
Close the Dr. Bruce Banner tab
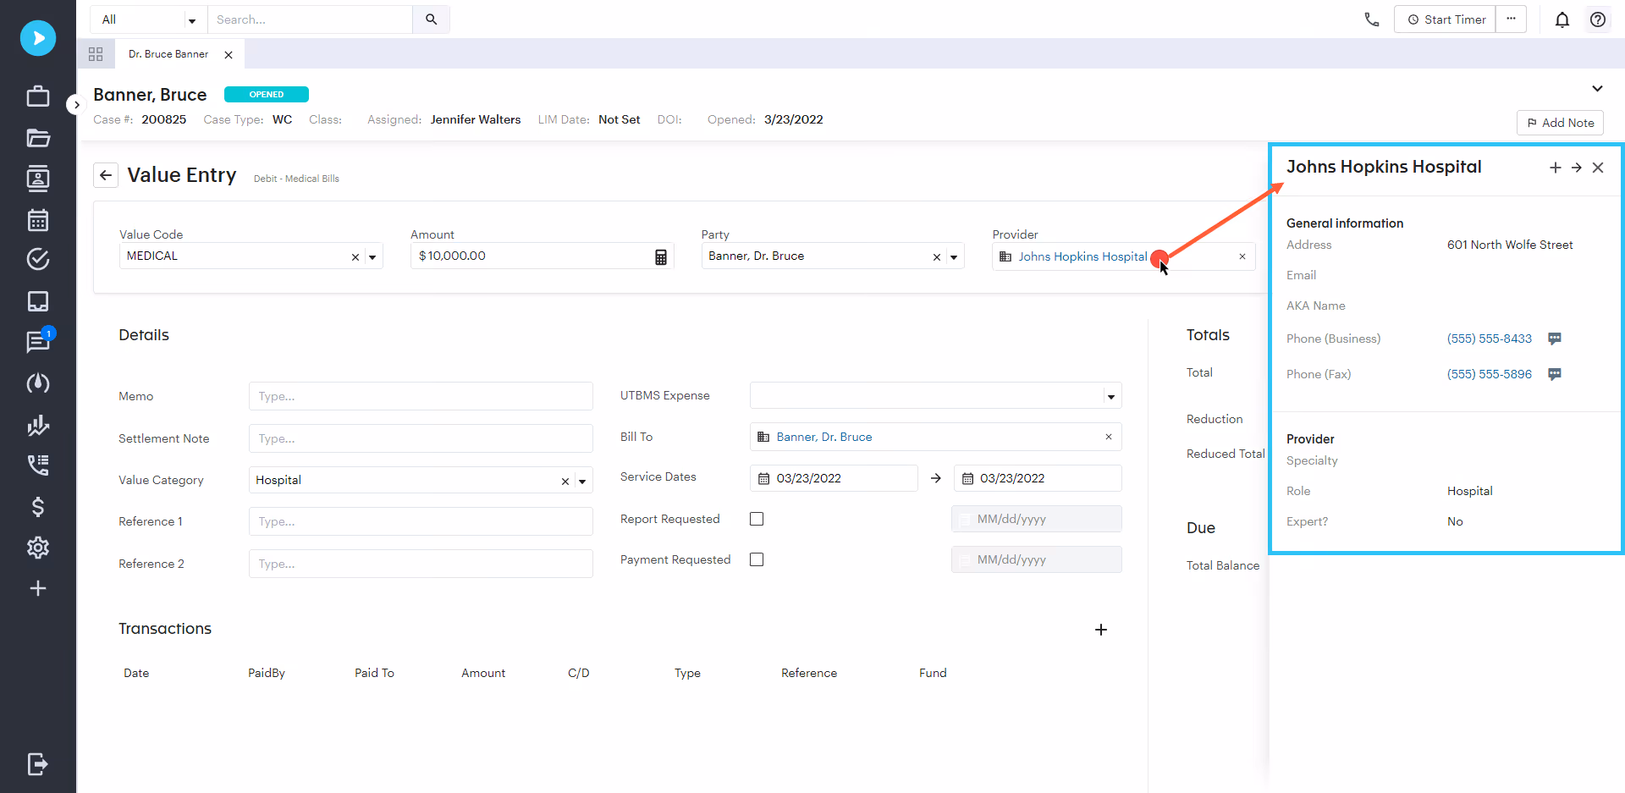coord(229,55)
